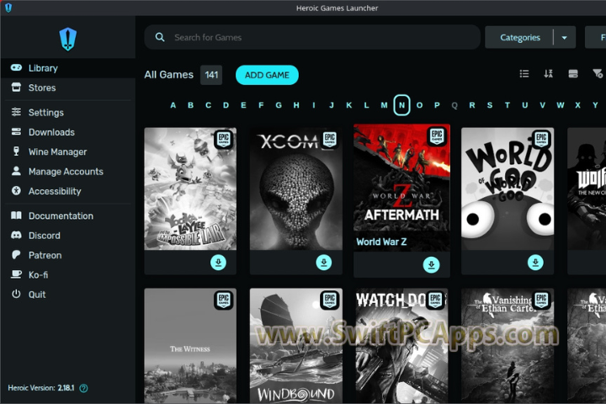606x404 pixels.
Task: Open the XCOM game cover
Action: [x=296, y=189]
